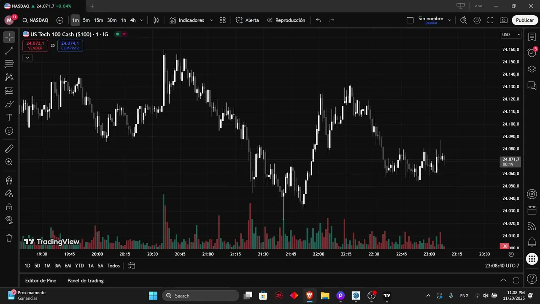540x304 pixels.
Task: Hide all drawings with eye icon
Action: (9, 220)
